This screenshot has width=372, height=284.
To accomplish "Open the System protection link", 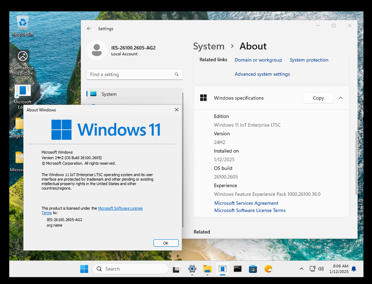I will click(x=309, y=60).
